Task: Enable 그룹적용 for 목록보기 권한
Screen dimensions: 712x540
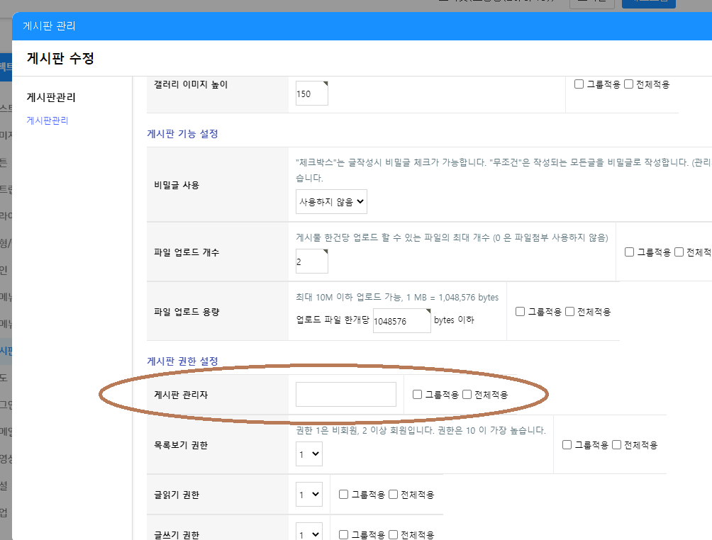Action: [x=567, y=445]
